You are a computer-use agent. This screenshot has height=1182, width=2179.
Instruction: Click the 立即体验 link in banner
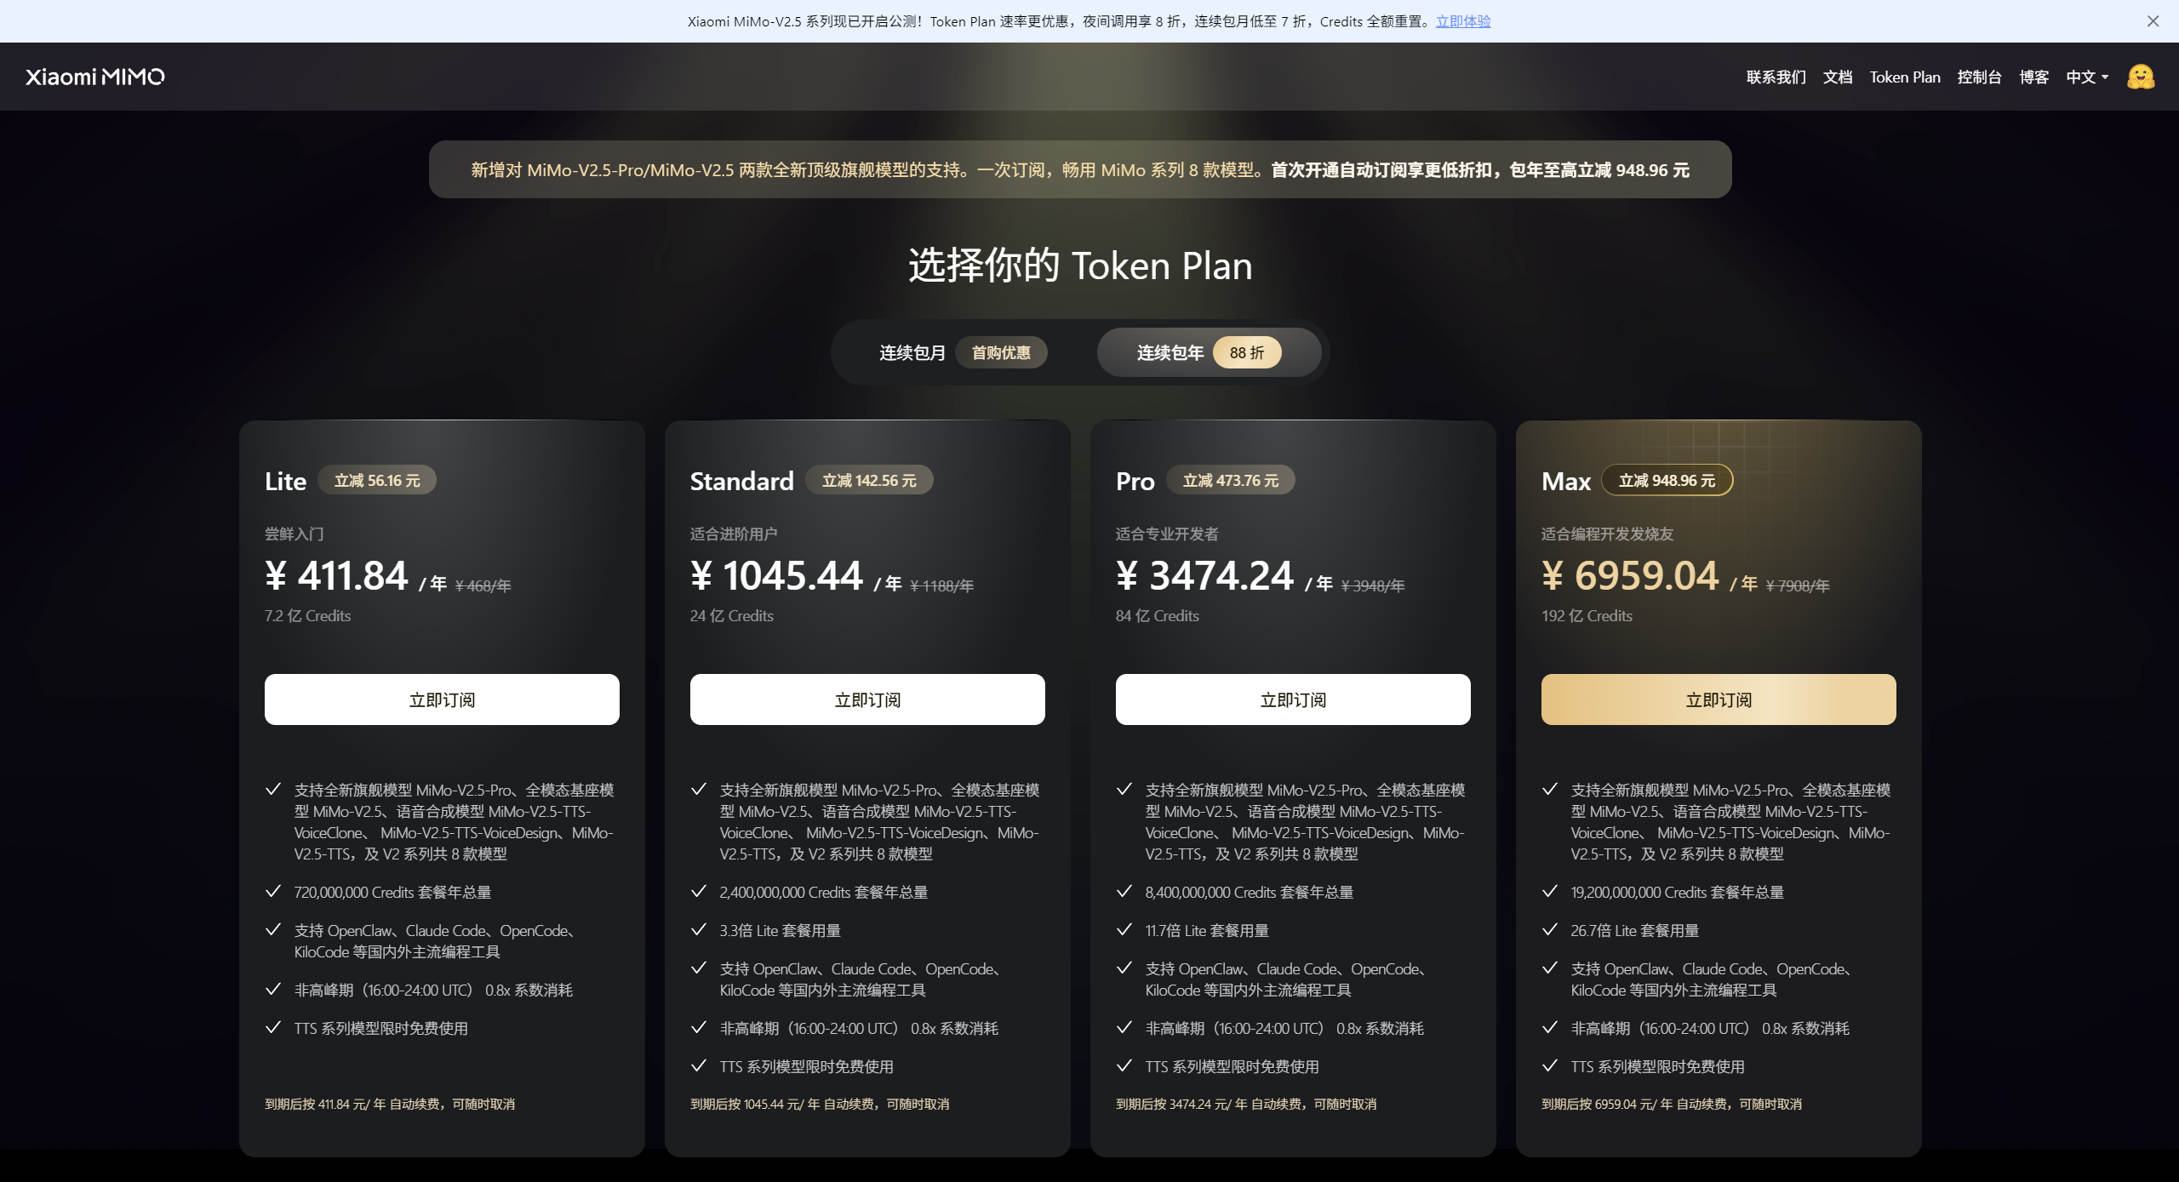coord(1463,21)
